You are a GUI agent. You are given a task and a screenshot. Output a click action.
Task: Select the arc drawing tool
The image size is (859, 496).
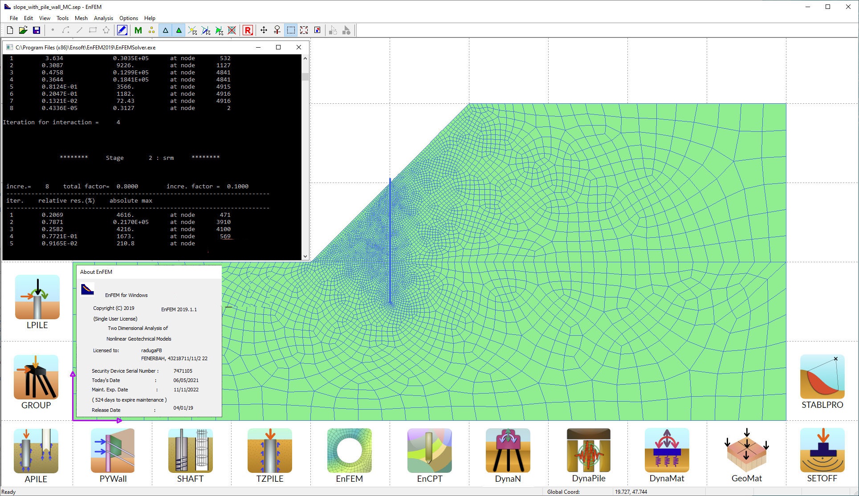[x=66, y=30]
